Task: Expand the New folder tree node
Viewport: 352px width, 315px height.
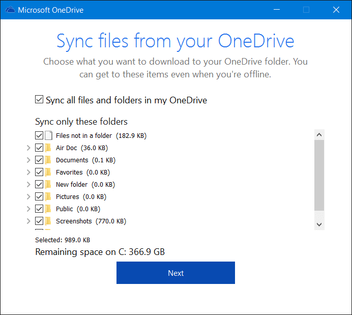Action: coord(28,184)
